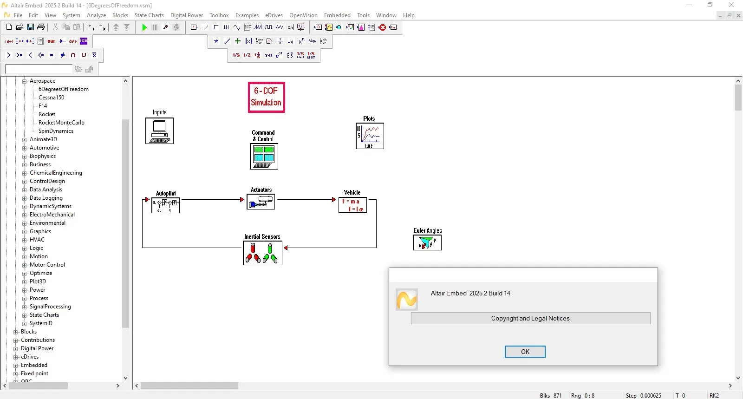Viewport: 743px width, 399px height.
Task: Expand the SignalProcessing tree node
Action: (25, 307)
